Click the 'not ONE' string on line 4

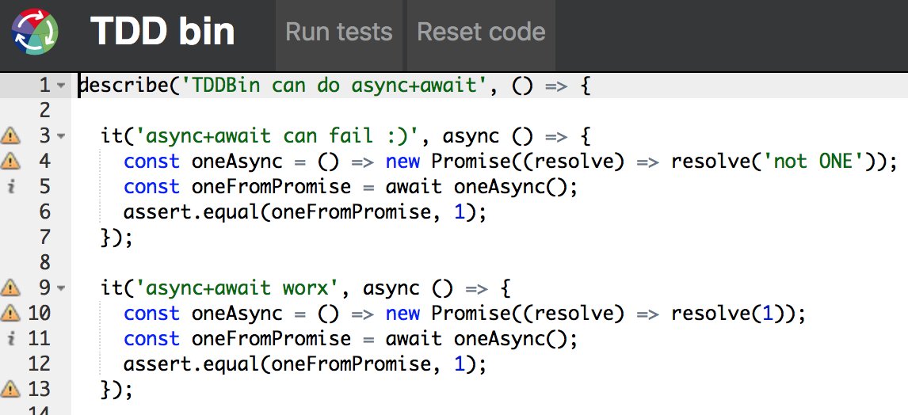pos(814,161)
